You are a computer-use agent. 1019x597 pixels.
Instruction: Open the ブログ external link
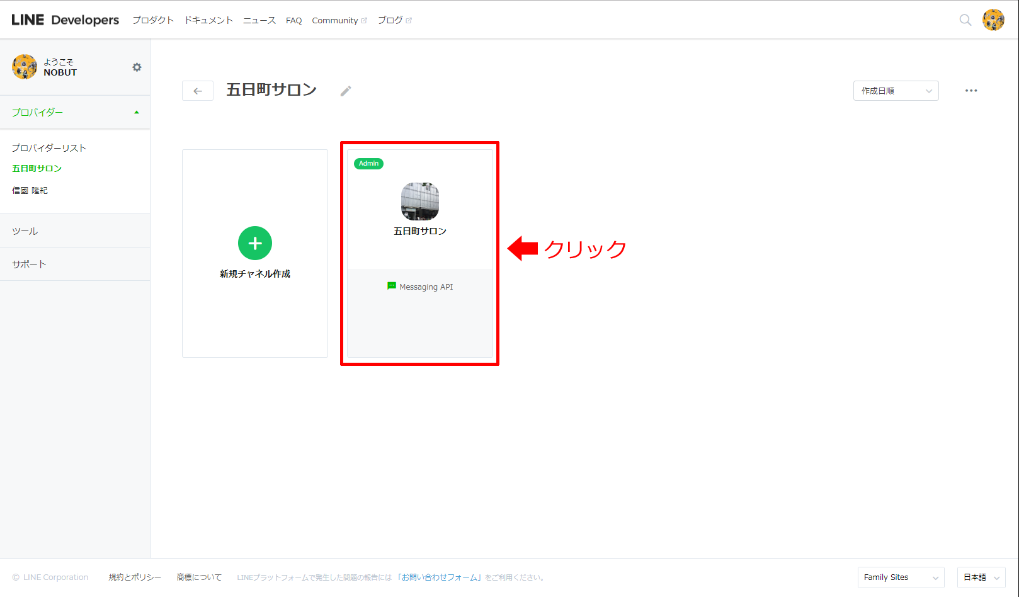394,20
